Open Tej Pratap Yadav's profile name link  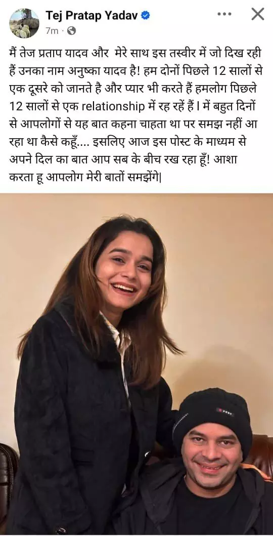(92, 15)
